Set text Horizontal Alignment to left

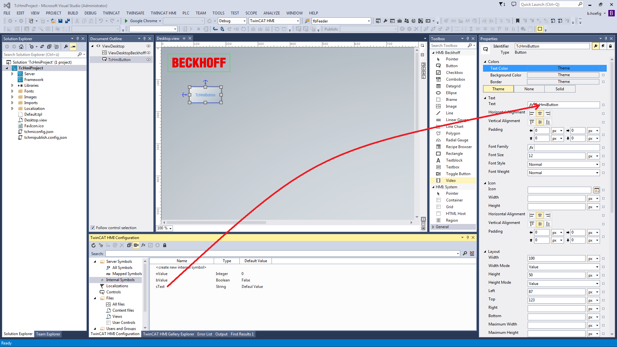[532, 113]
